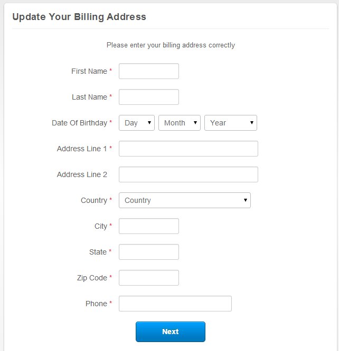The width and height of the screenshot is (339, 351).
Task: Click the Address Line 1 field
Action: pyautogui.click(x=188, y=149)
